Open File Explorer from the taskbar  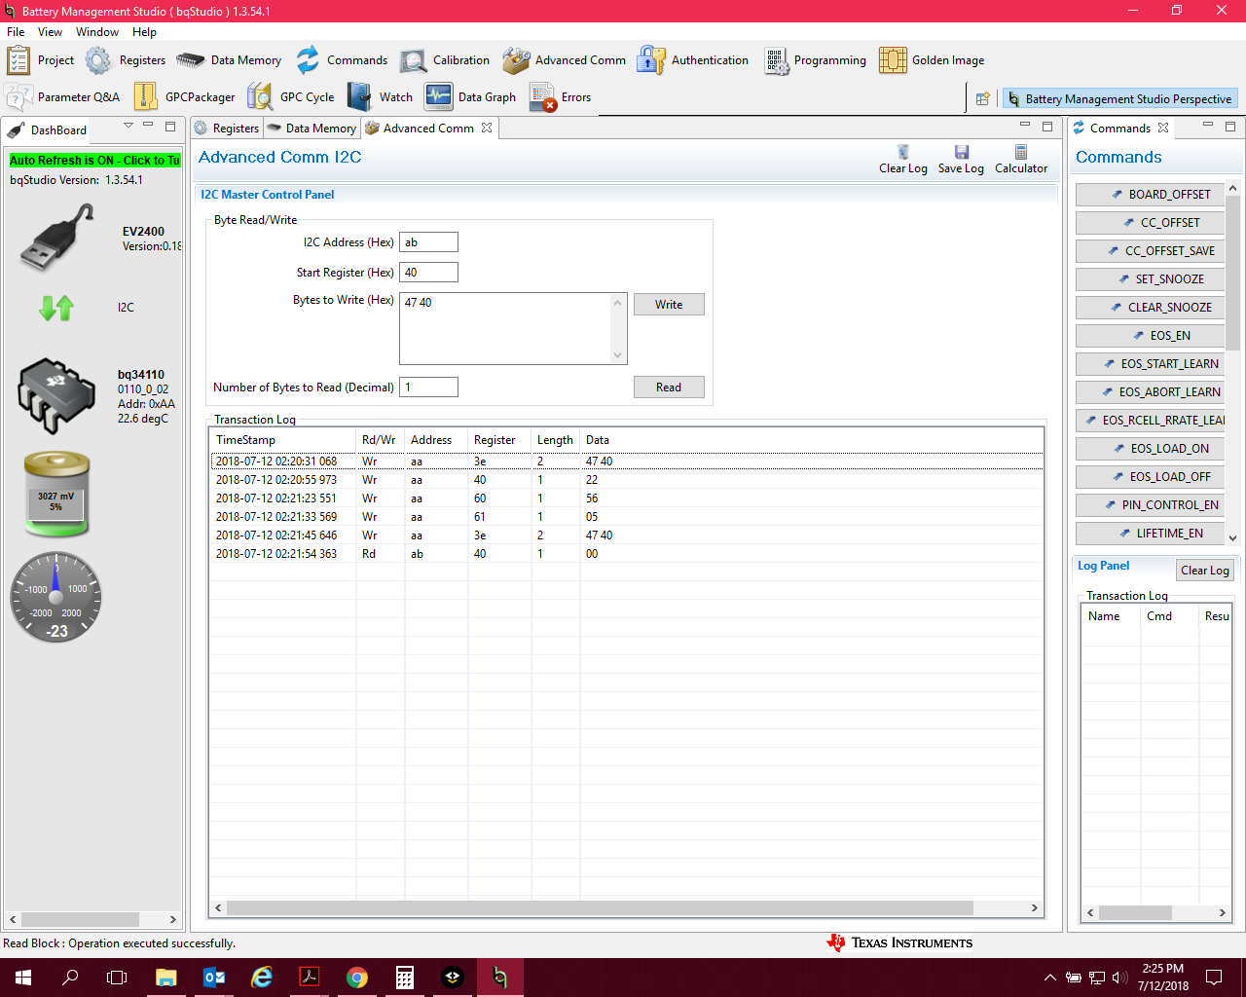166,978
